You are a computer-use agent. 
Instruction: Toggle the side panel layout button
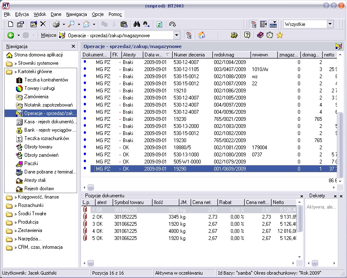[263, 24]
